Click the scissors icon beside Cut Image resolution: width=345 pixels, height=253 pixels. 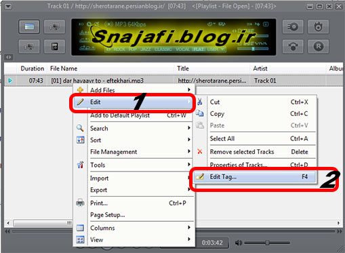200,102
